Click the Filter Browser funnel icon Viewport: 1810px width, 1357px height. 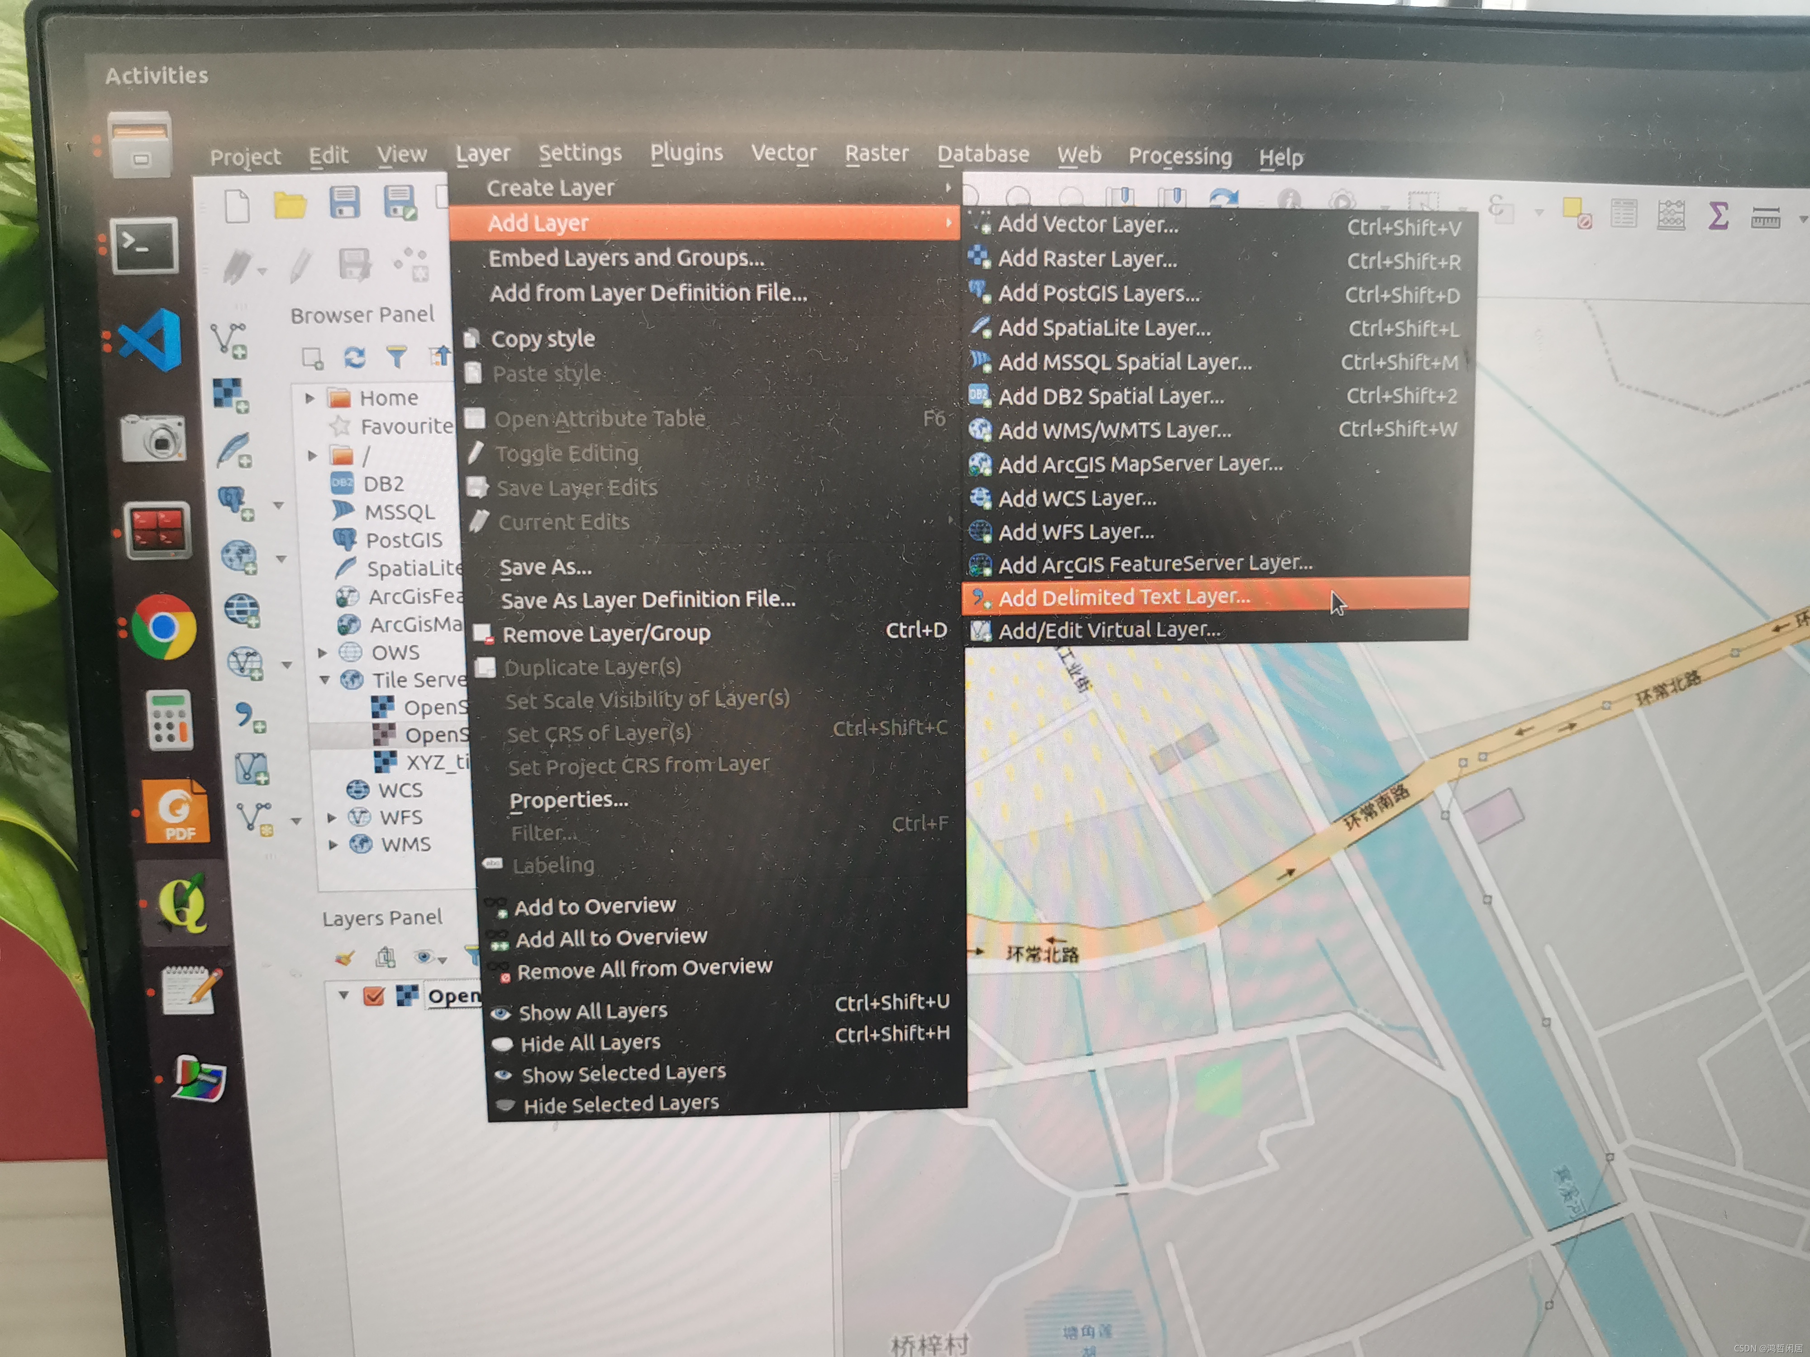[397, 356]
